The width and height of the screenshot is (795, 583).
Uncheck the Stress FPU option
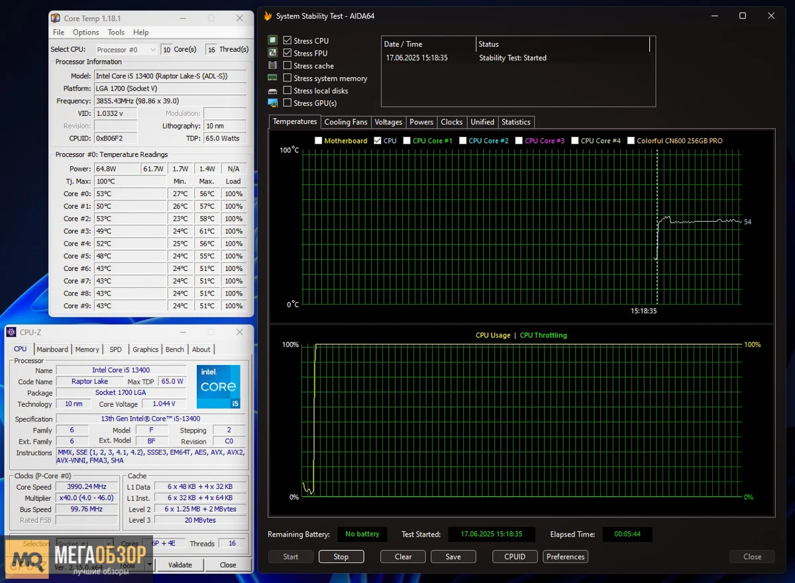point(287,53)
